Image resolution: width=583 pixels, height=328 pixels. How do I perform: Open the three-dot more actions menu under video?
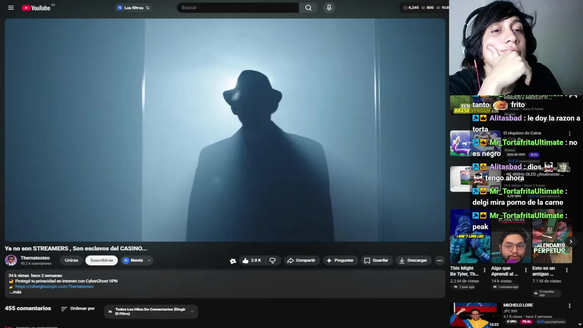coord(440,260)
